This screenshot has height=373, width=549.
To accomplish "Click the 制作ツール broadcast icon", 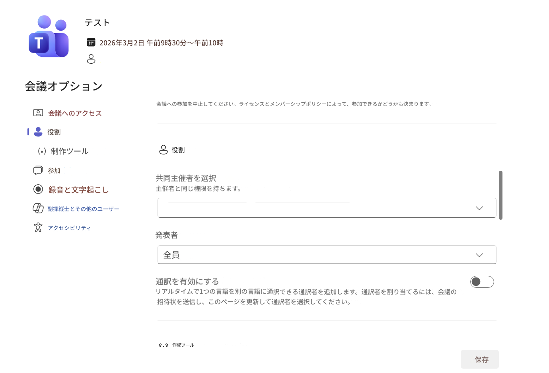I will [42, 151].
